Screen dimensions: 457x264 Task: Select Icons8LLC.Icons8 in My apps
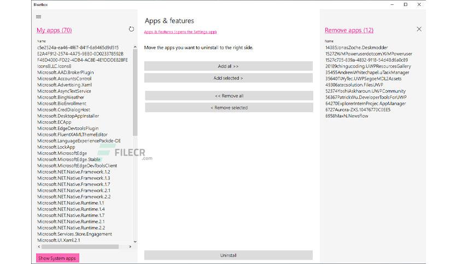(x=54, y=67)
